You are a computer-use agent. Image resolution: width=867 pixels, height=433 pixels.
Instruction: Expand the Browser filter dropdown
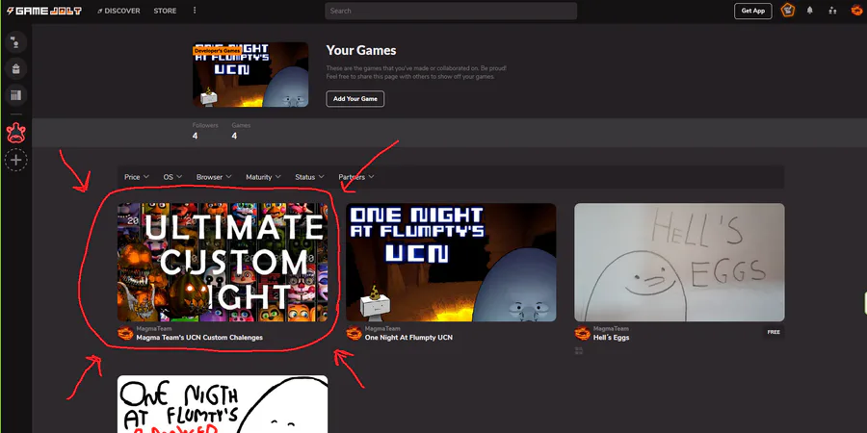pos(214,177)
